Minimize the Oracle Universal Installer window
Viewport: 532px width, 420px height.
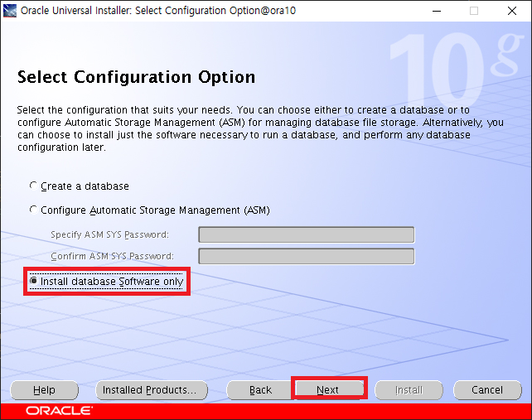[437, 11]
